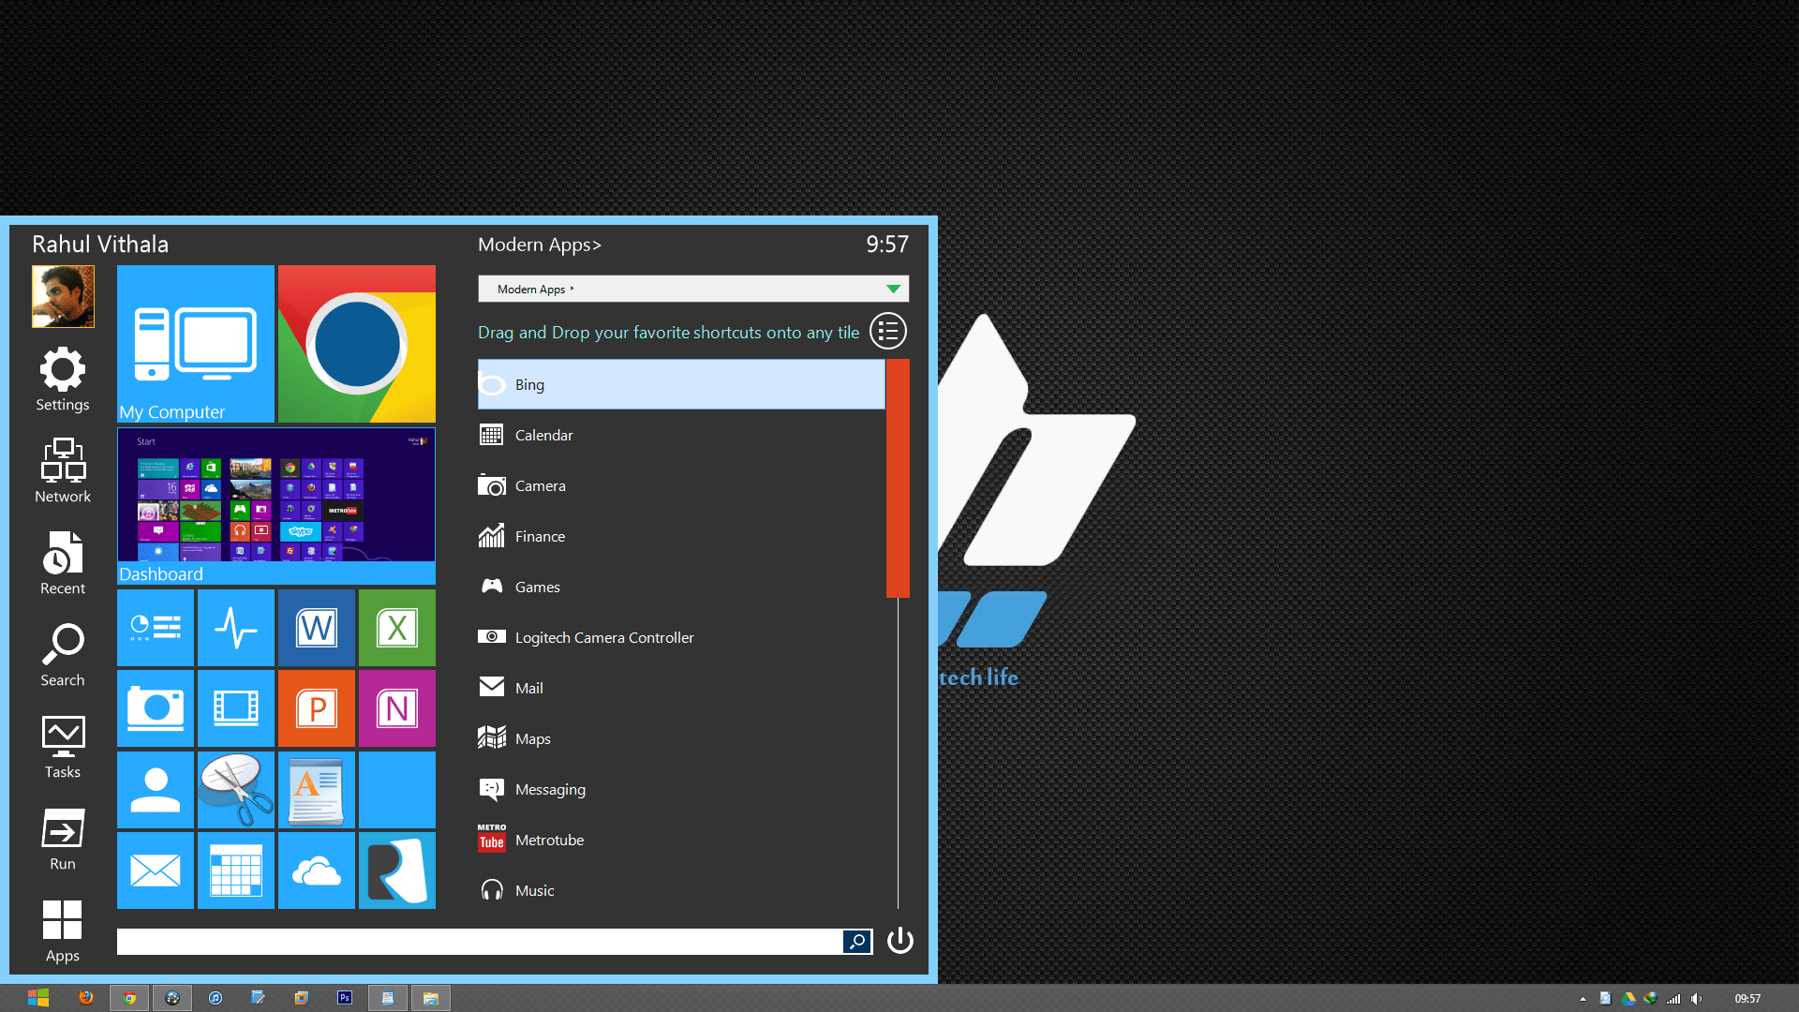Screen dimensions: 1799x1012
Task: Open the Mail tile with envelope icon
Action: 156,871
